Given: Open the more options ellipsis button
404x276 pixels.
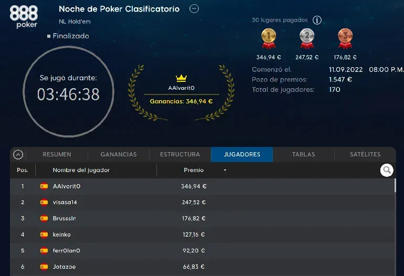Looking at the screenshot, I should pos(194,9).
